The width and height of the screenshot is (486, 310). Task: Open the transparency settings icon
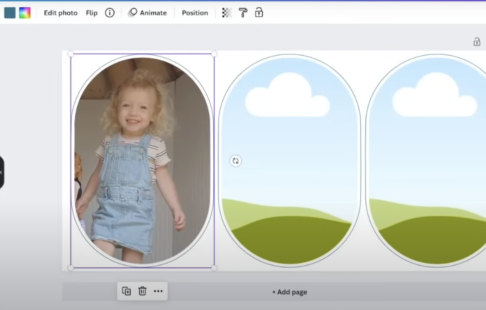click(x=227, y=13)
